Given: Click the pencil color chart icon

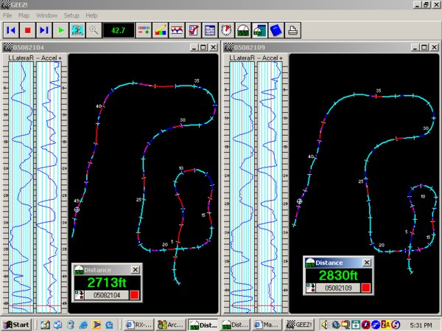Looking at the screenshot, I should tap(160, 30).
